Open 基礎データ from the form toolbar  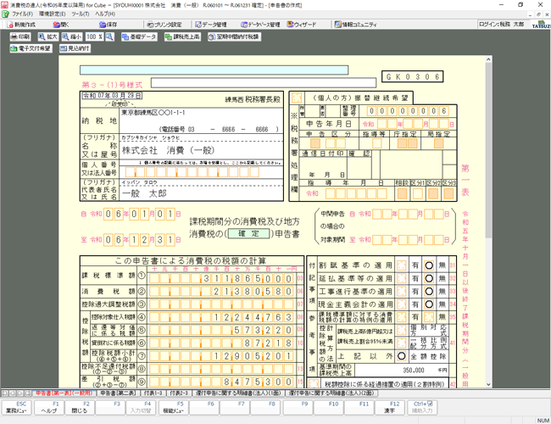pos(139,36)
